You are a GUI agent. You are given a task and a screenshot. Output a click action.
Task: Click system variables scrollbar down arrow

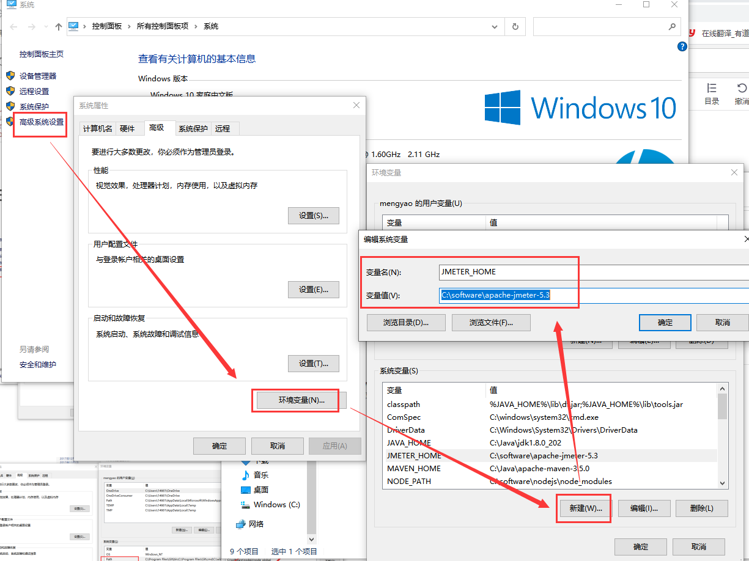click(x=723, y=483)
